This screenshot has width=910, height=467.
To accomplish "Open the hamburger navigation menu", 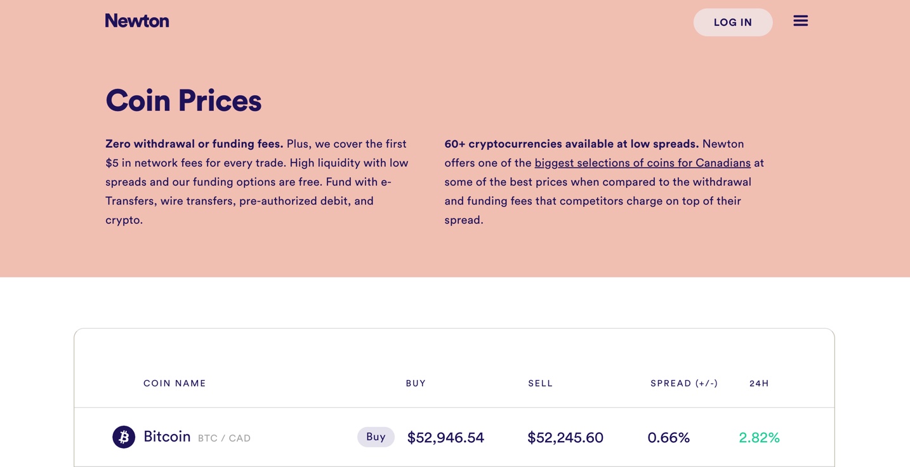I will point(800,21).
